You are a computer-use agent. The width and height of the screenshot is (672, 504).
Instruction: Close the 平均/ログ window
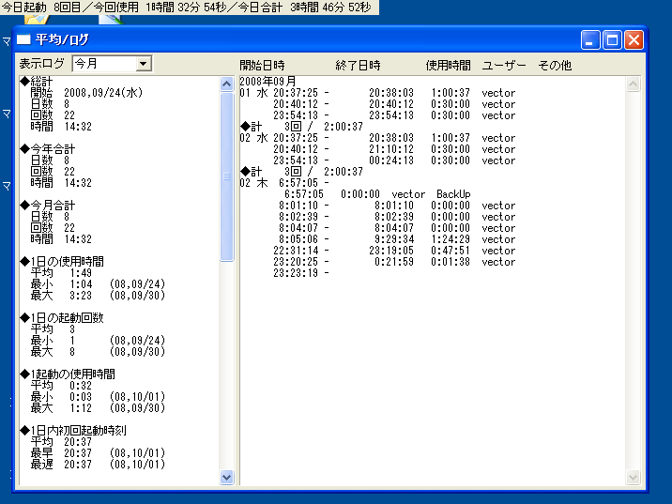tap(634, 40)
